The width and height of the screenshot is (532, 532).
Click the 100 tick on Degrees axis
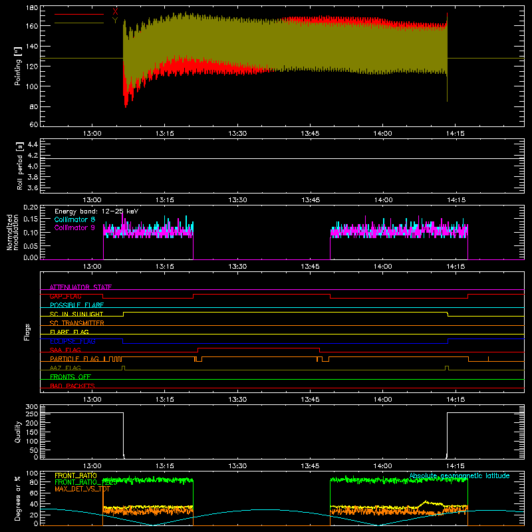pyautogui.click(x=32, y=473)
